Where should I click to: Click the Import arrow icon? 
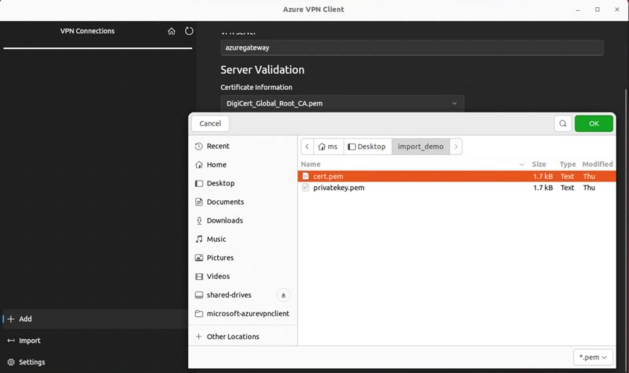coord(10,341)
